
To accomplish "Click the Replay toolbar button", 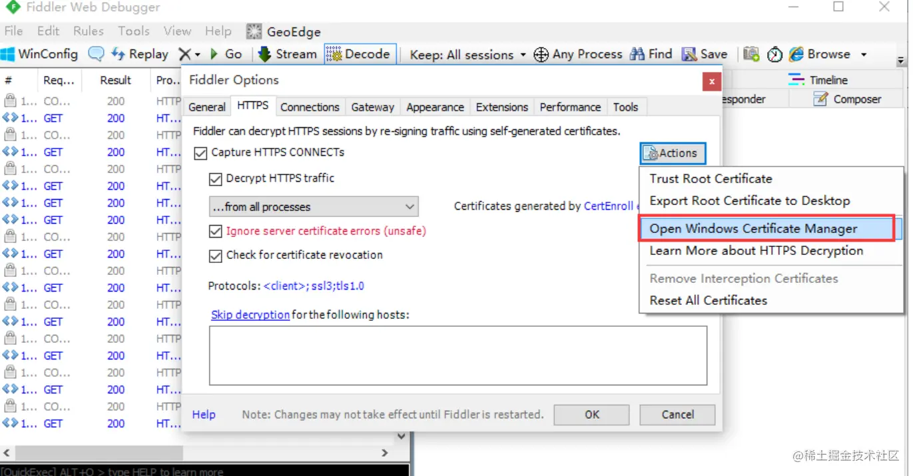I will pos(139,54).
